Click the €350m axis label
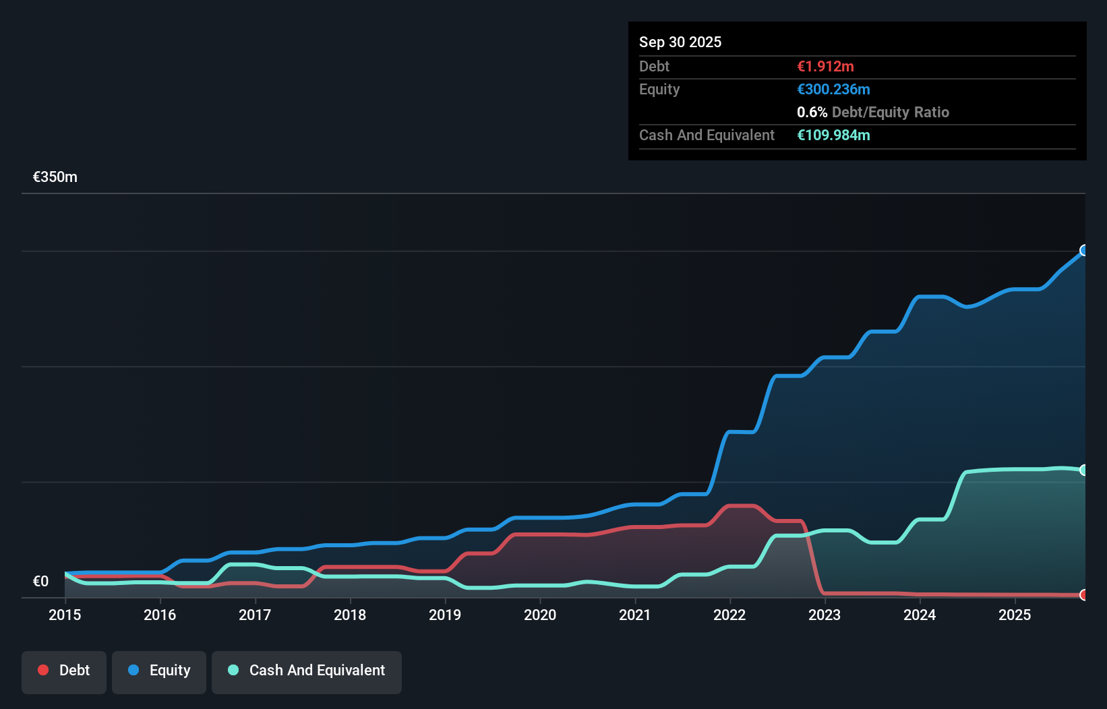Viewport: 1107px width, 709px height. click(x=55, y=177)
